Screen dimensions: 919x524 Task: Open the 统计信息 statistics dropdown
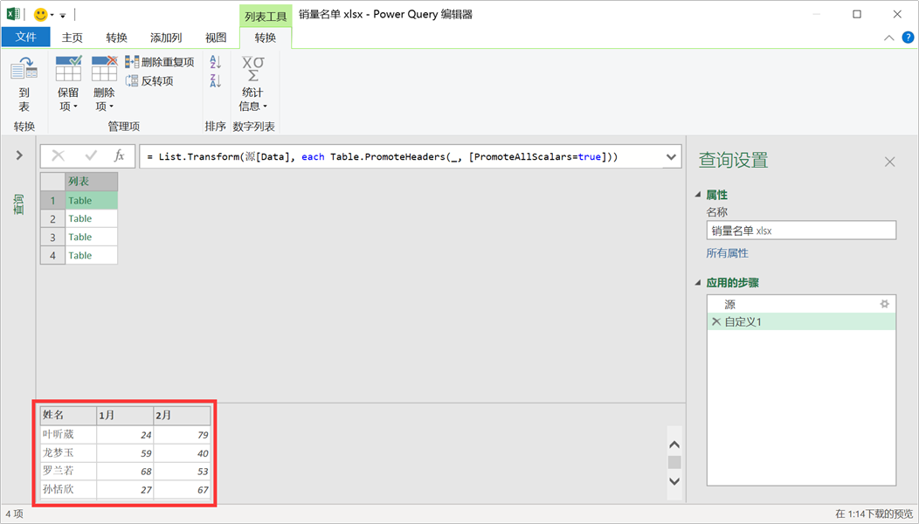tap(252, 85)
